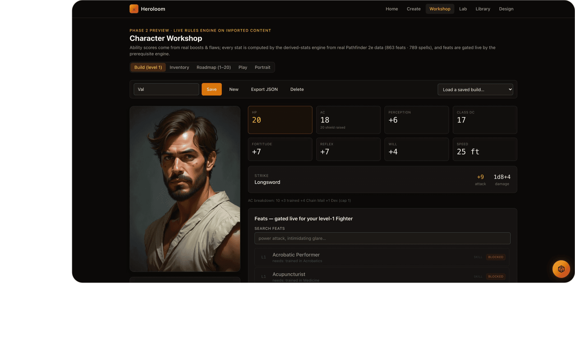
Task: Click the AC 18 stat card
Action: (x=348, y=120)
